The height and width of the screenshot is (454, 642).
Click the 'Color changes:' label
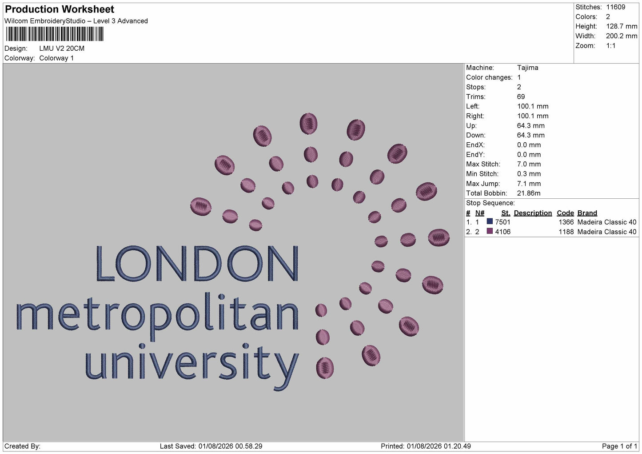pyautogui.click(x=489, y=77)
